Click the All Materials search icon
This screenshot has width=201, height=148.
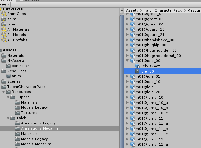pos(4,29)
